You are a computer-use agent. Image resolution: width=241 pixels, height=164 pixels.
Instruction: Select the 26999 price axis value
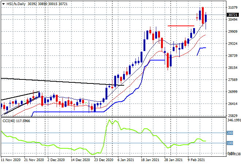click(x=233, y=92)
